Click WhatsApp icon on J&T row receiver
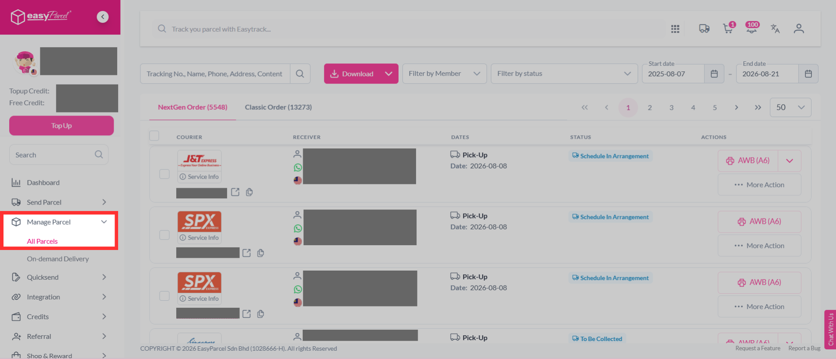This screenshot has height=359, width=836. [x=297, y=167]
